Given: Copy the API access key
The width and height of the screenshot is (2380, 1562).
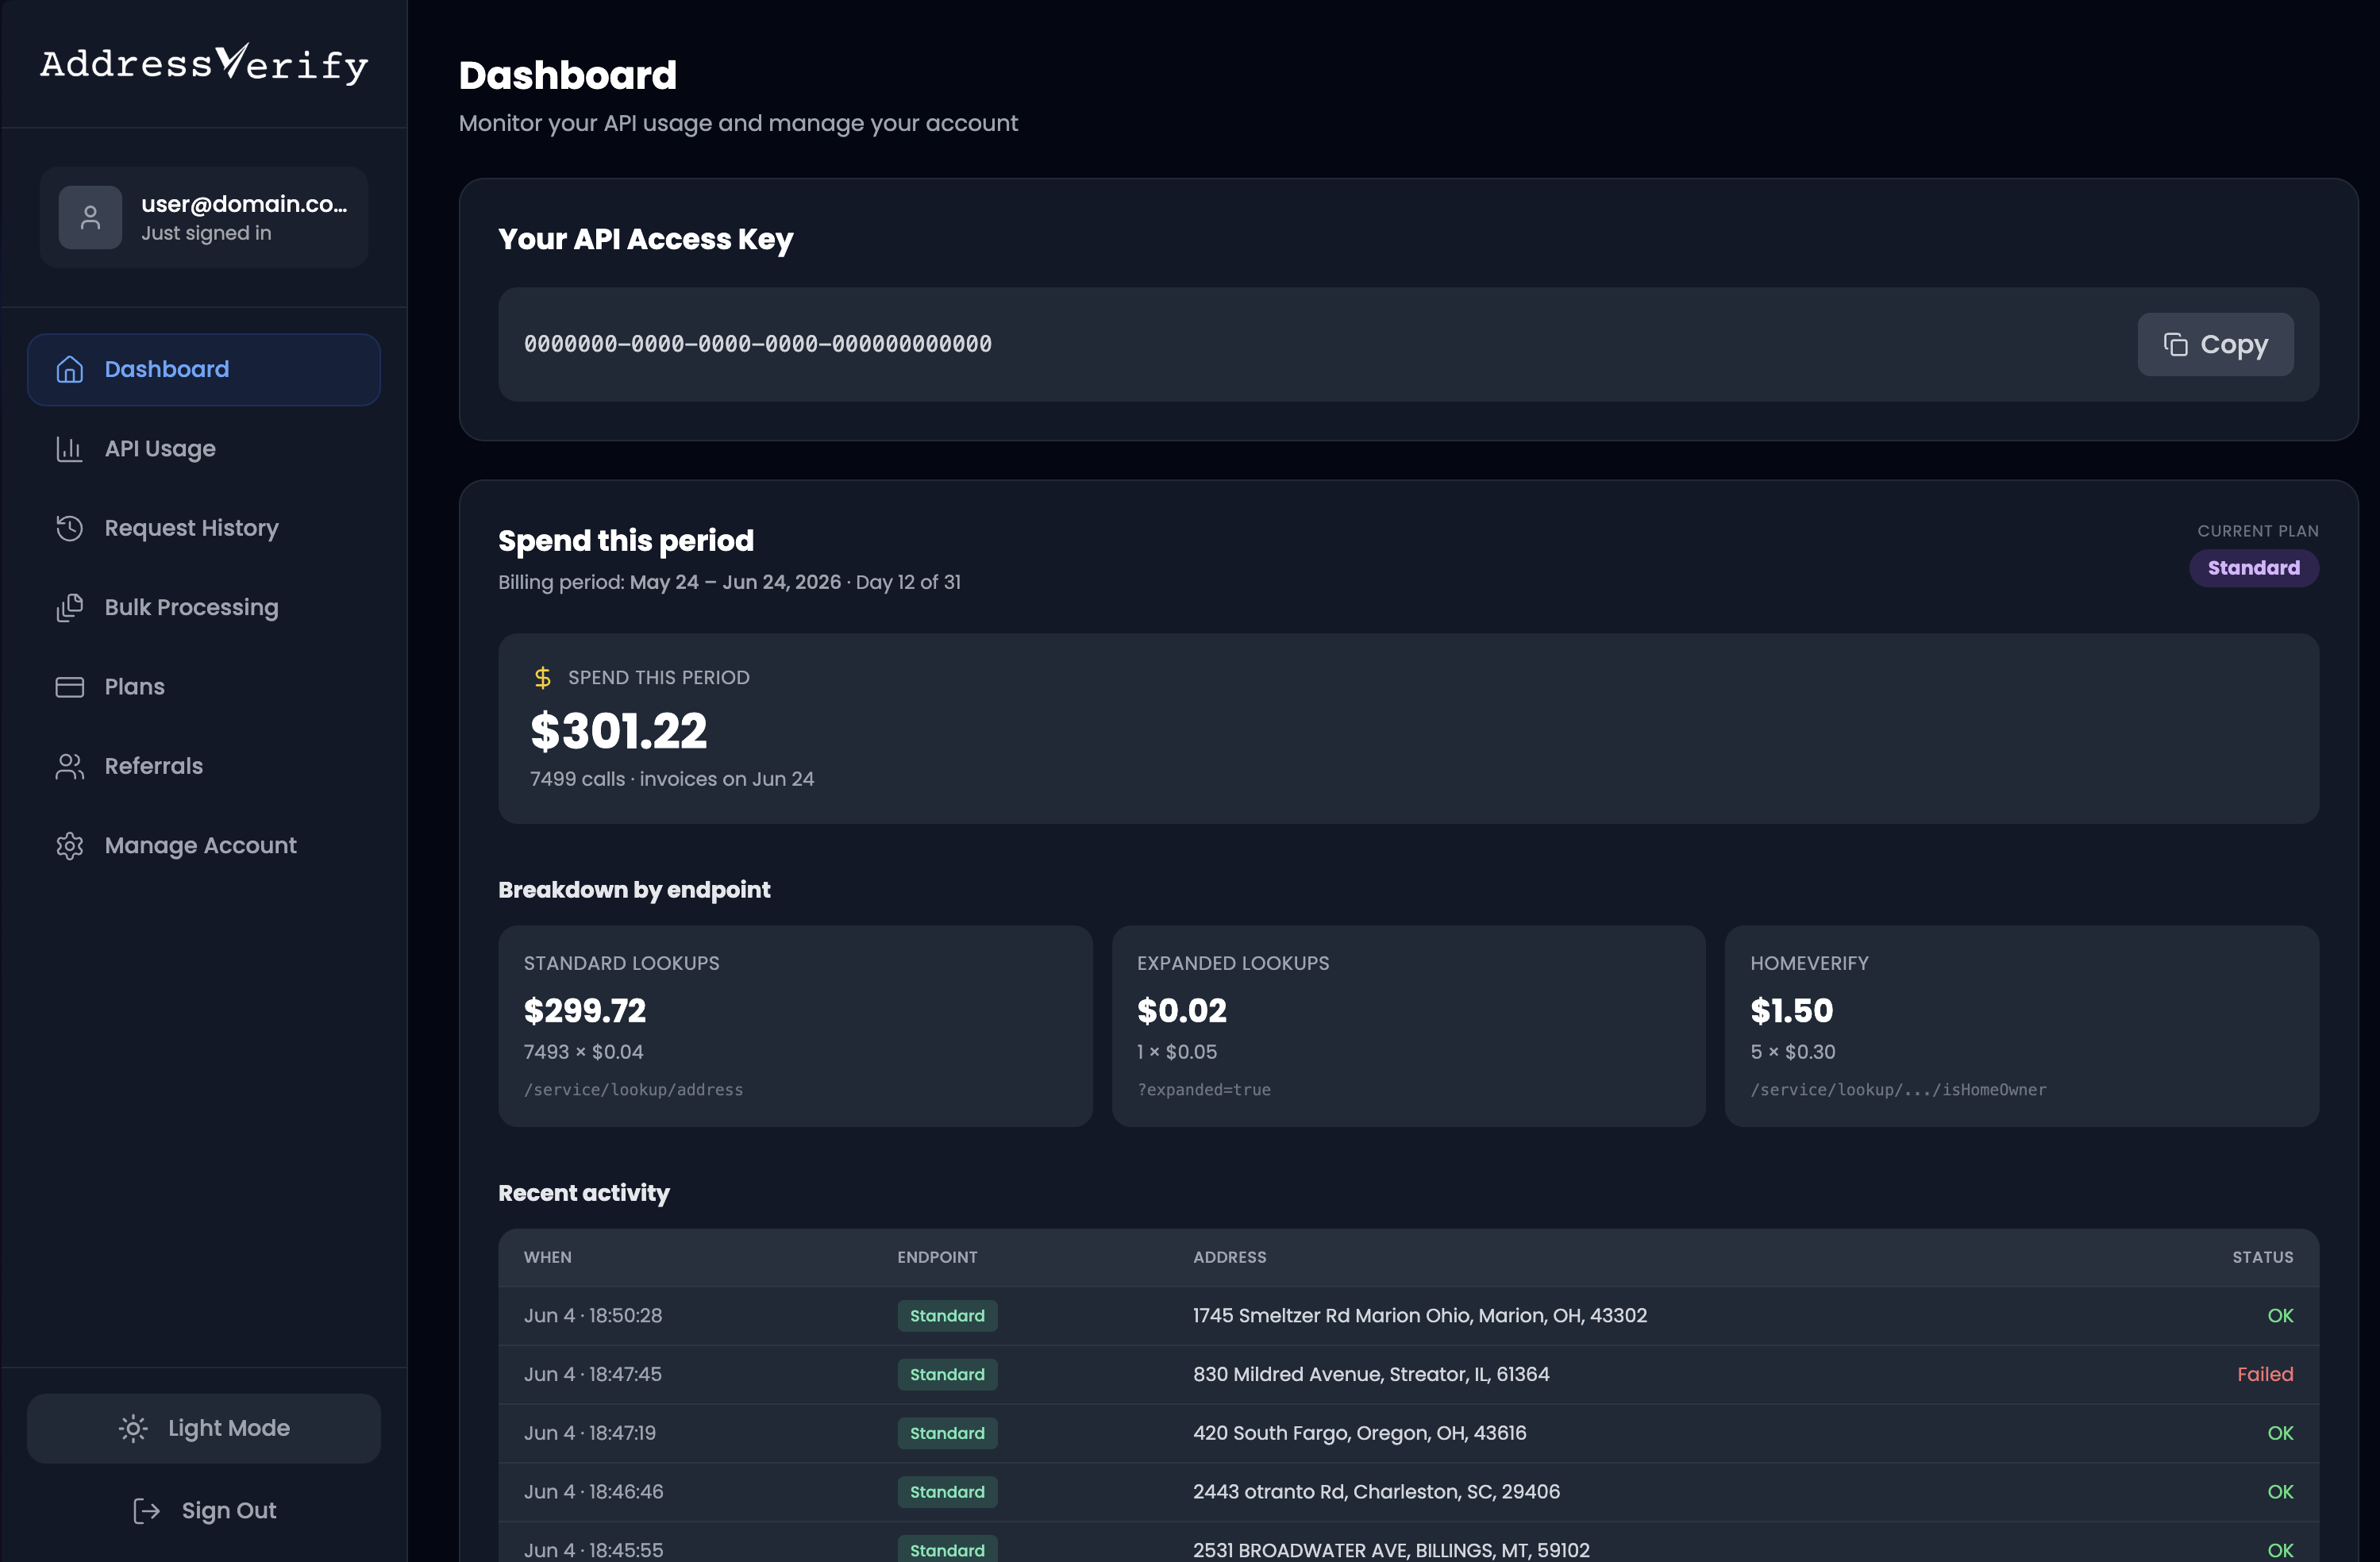Looking at the screenshot, I should pos(2215,344).
